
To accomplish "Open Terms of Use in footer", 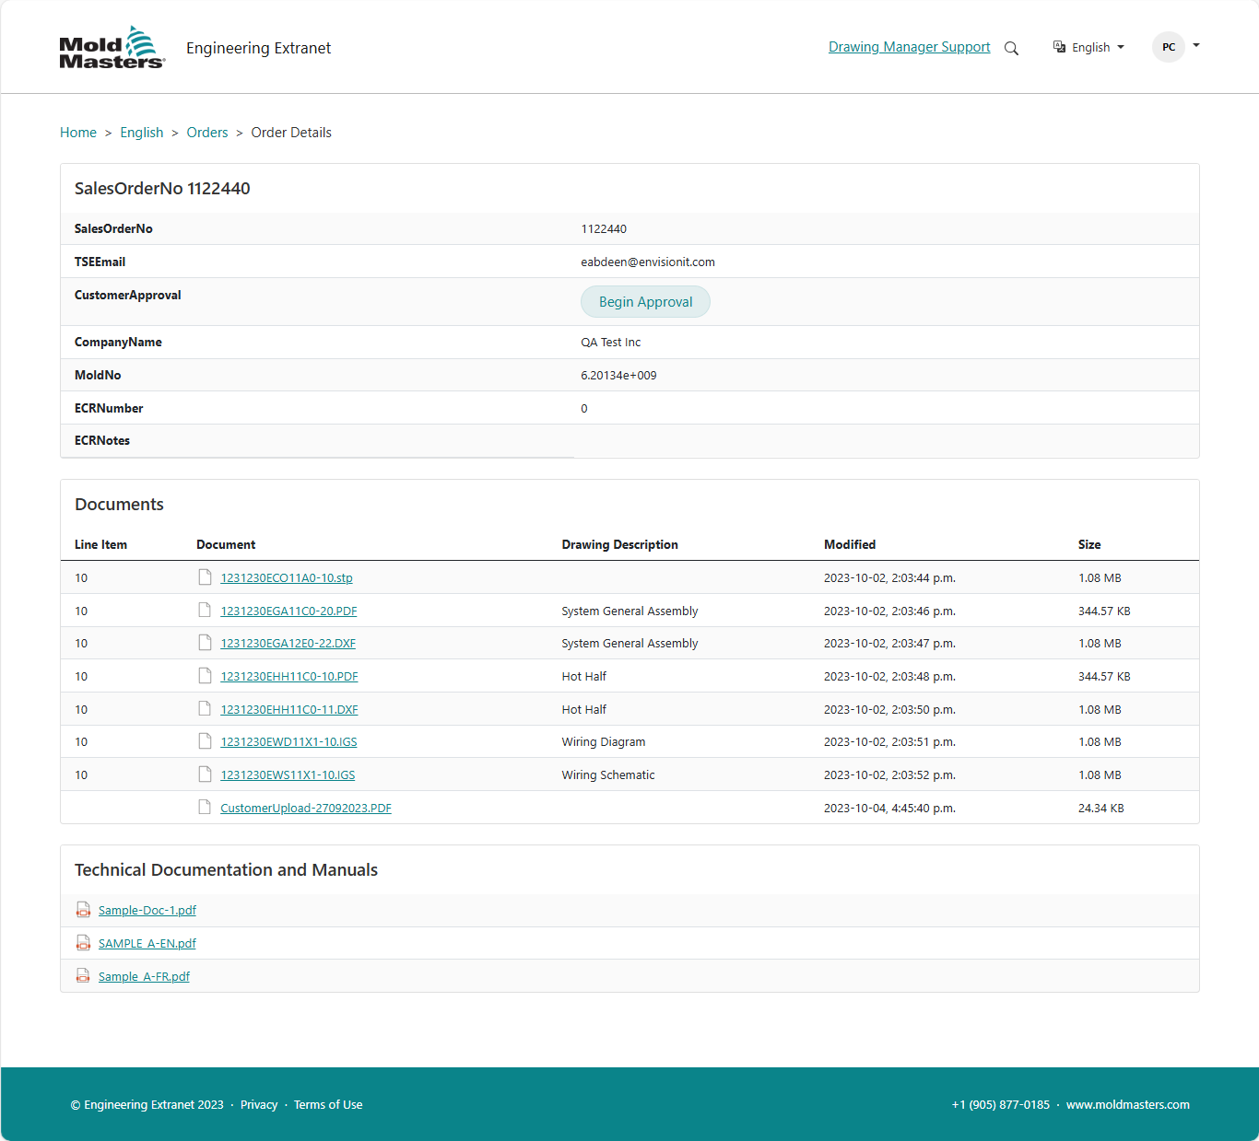I will point(328,1104).
